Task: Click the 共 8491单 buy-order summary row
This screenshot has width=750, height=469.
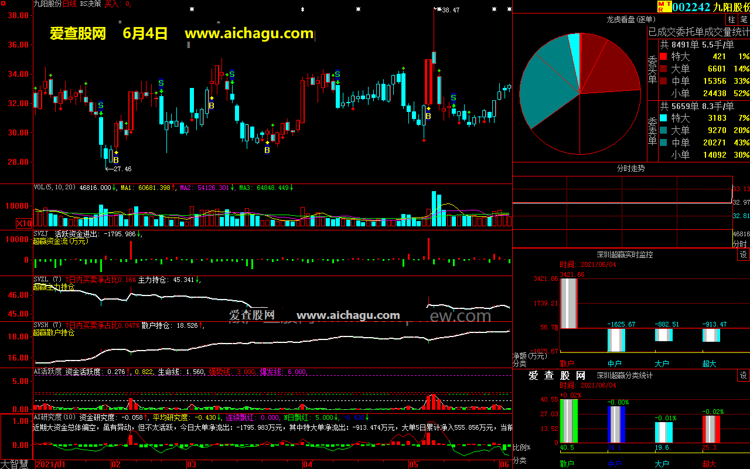Action: point(697,44)
